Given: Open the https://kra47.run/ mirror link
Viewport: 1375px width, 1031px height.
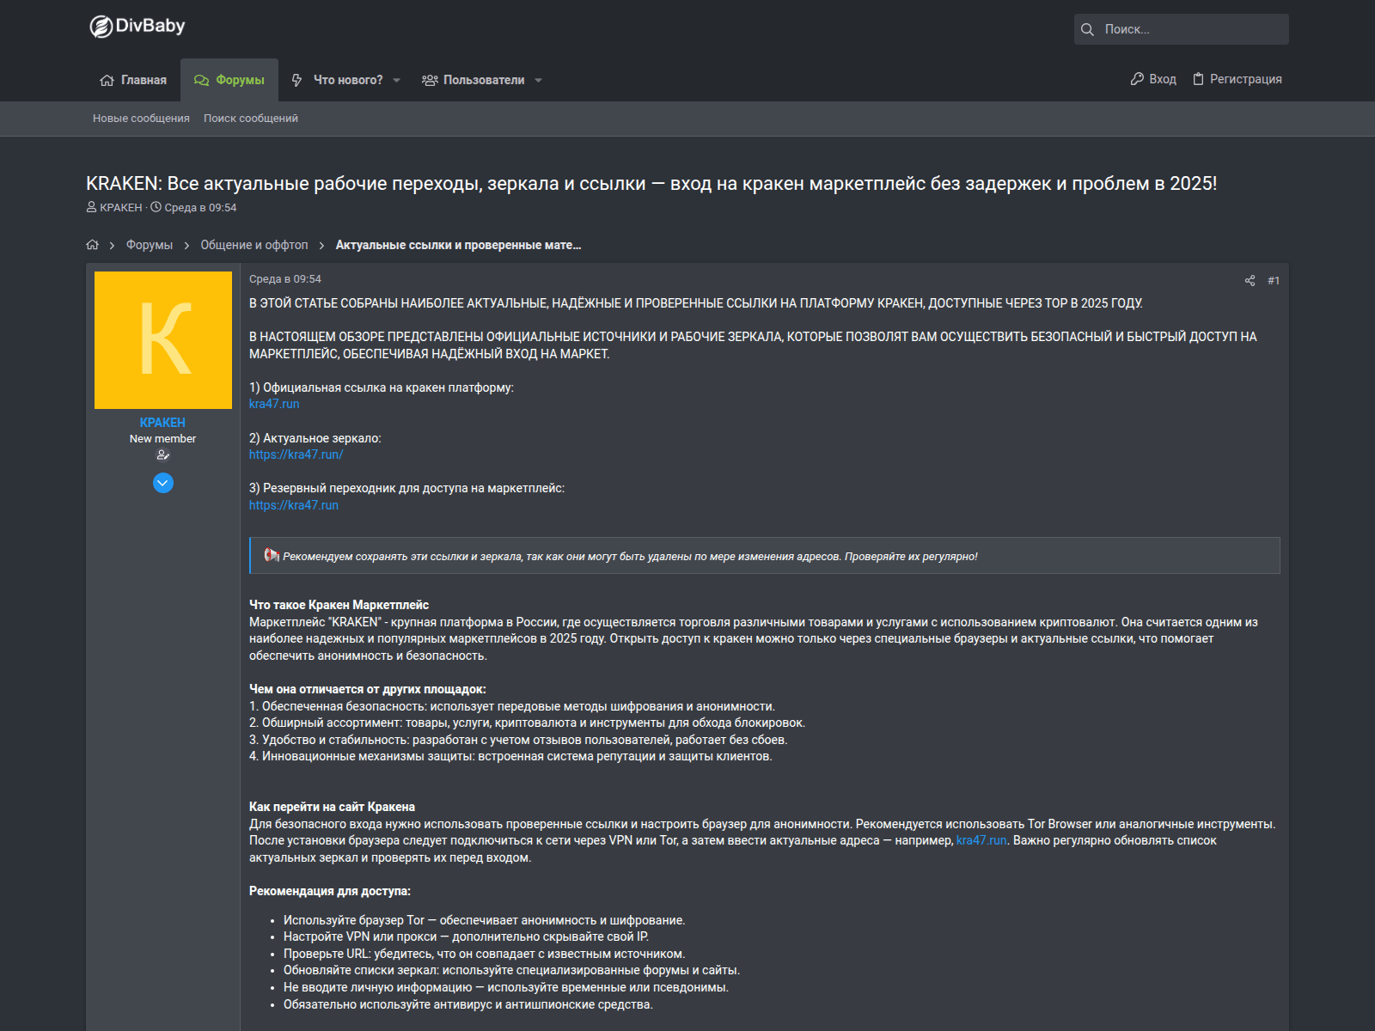Looking at the screenshot, I should tap(296, 454).
